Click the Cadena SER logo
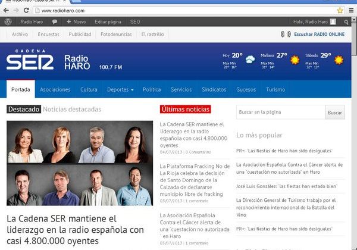Screen dimensions: 357x250 pos(30,61)
